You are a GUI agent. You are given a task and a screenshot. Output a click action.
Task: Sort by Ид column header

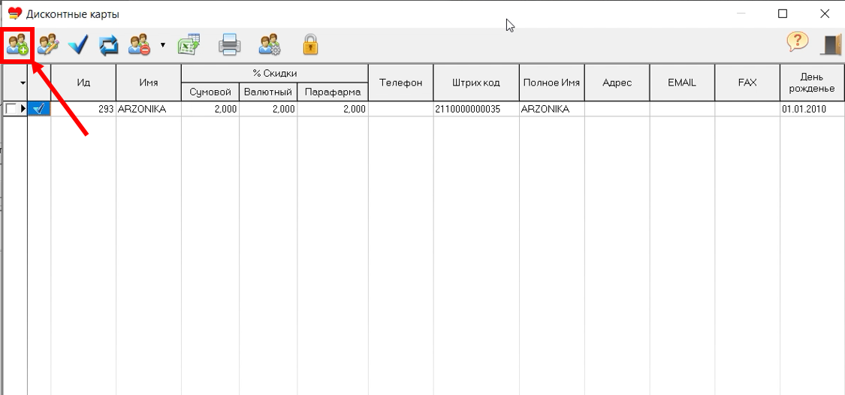[x=83, y=83]
